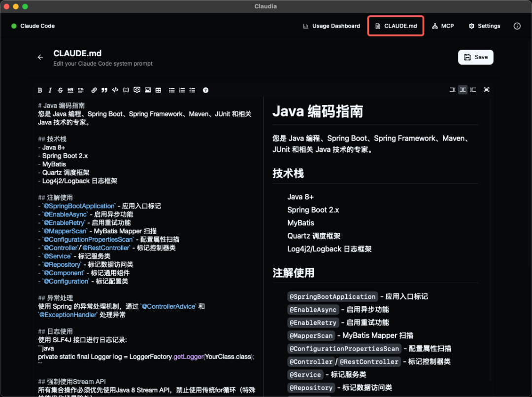
Task: Go back using the left arrow
Action: [x=40, y=57]
